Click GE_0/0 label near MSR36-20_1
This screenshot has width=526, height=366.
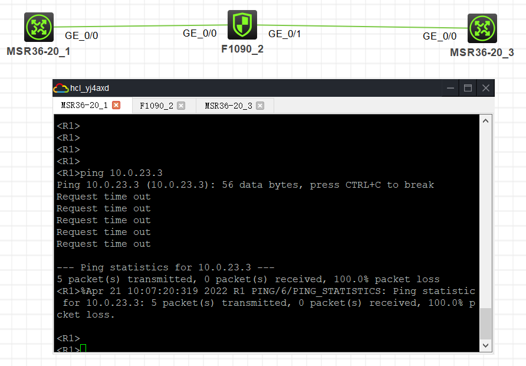click(x=81, y=35)
